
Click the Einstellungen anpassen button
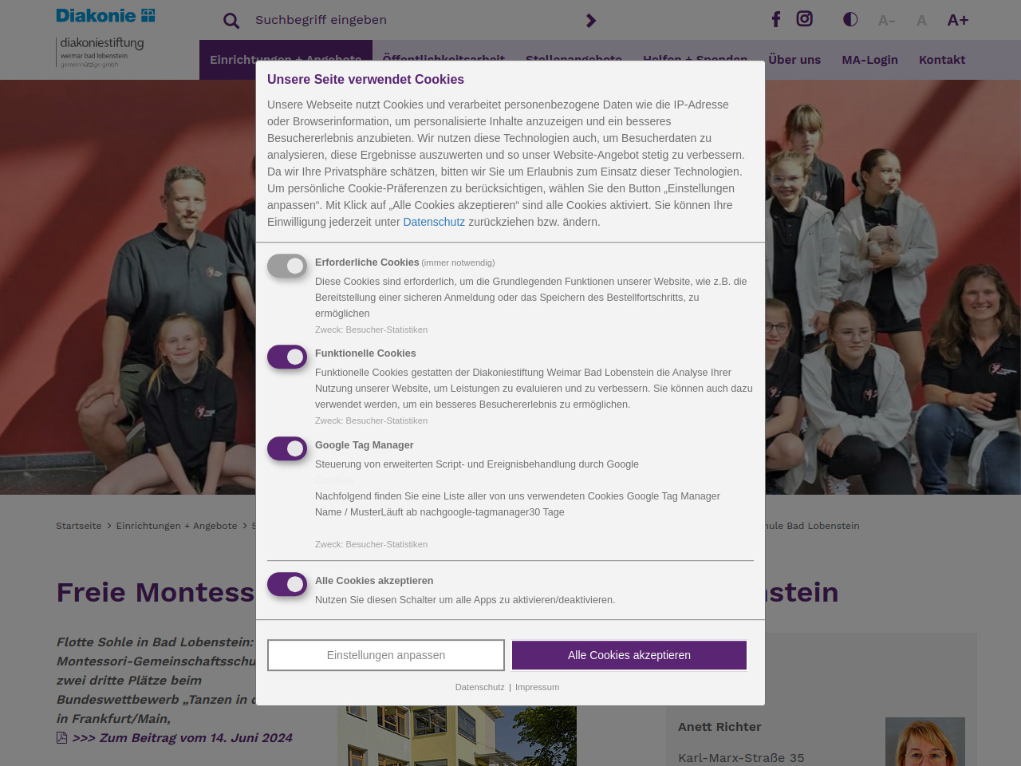(386, 655)
